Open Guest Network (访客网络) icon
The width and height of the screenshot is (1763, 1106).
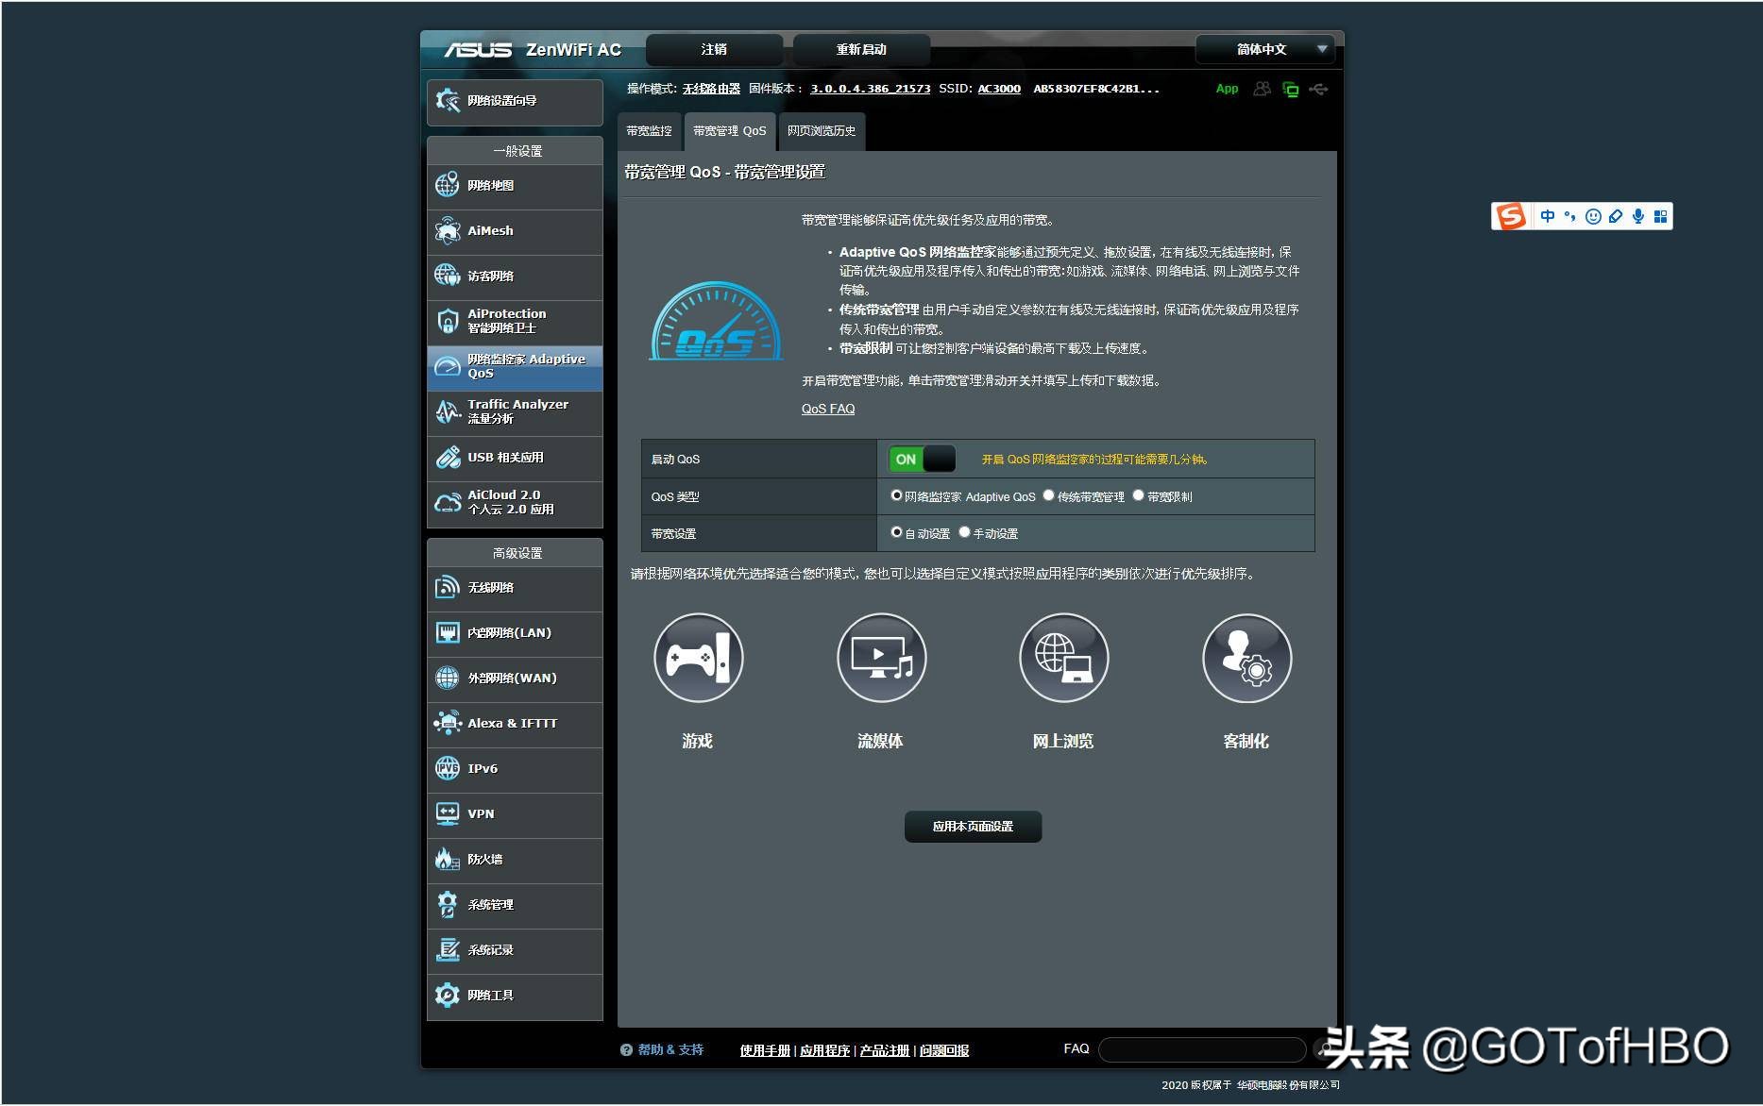point(448,276)
